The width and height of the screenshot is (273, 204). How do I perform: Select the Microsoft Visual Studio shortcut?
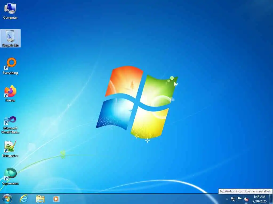[10, 125]
